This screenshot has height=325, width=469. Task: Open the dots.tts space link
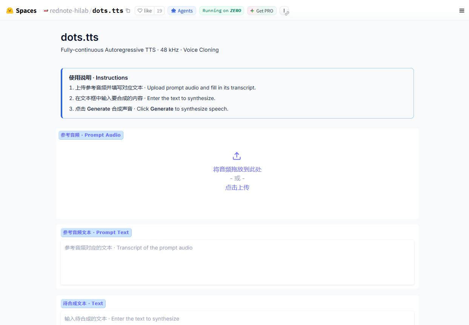(108, 11)
